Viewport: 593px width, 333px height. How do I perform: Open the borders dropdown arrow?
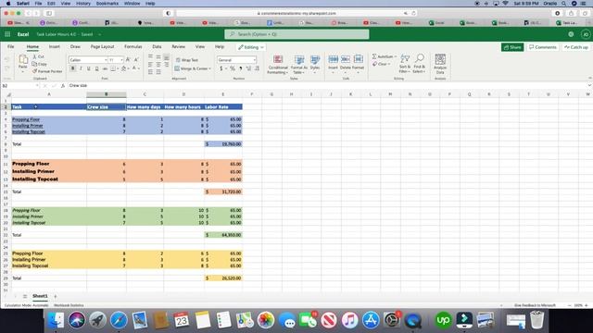[118, 68]
